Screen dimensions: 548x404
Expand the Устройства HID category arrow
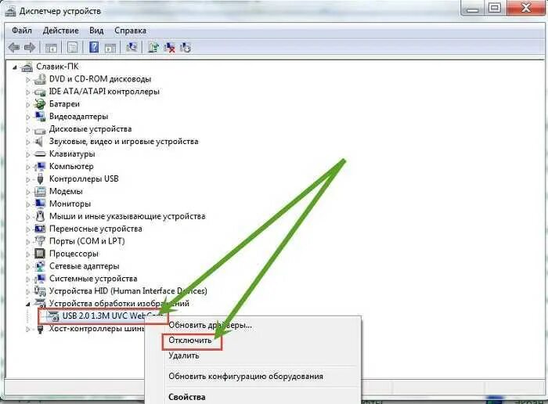click(x=28, y=291)
